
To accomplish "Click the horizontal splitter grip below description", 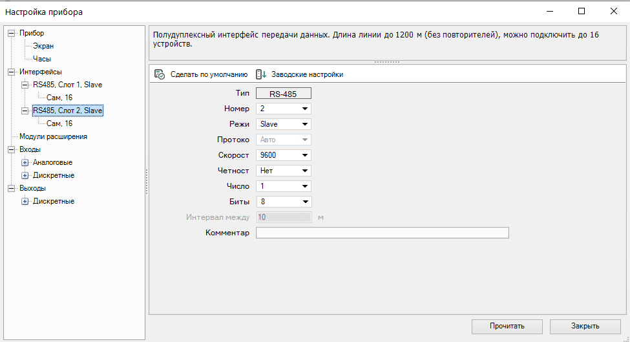I will (x=387, y=62).
